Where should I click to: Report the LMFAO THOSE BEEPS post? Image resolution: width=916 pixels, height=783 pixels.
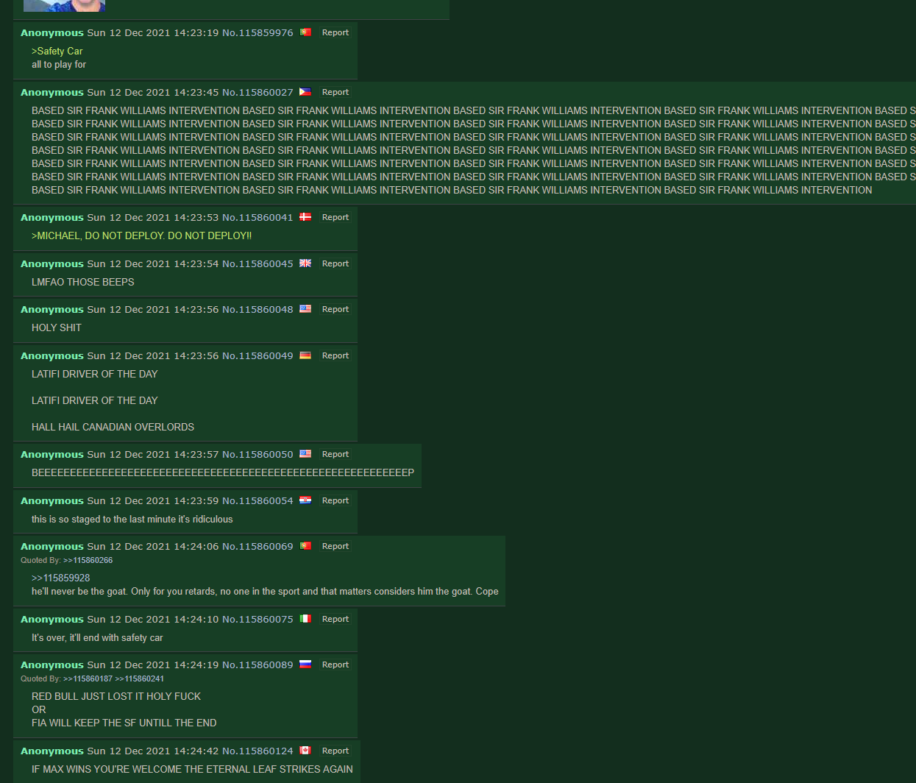click(335, 263)
